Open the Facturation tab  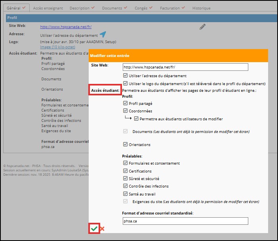(x=172, y=8)
